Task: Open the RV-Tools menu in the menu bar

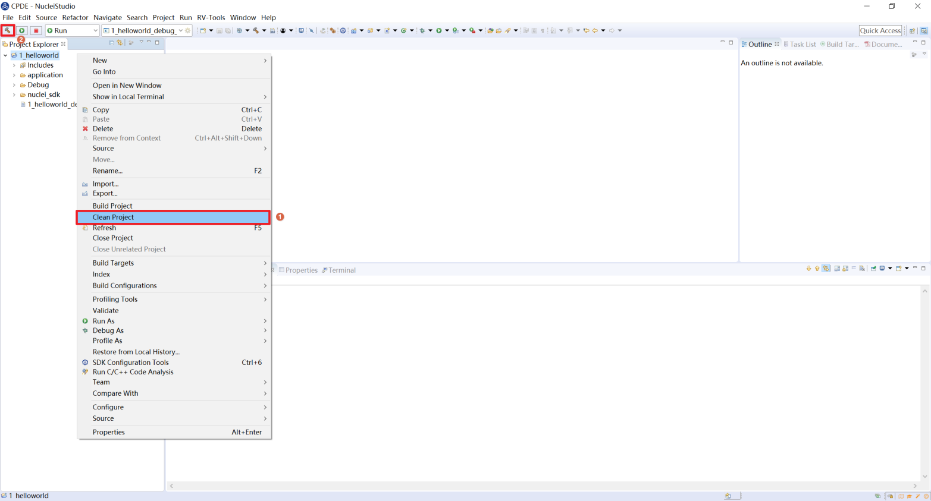Action: [x=211, y=17]
